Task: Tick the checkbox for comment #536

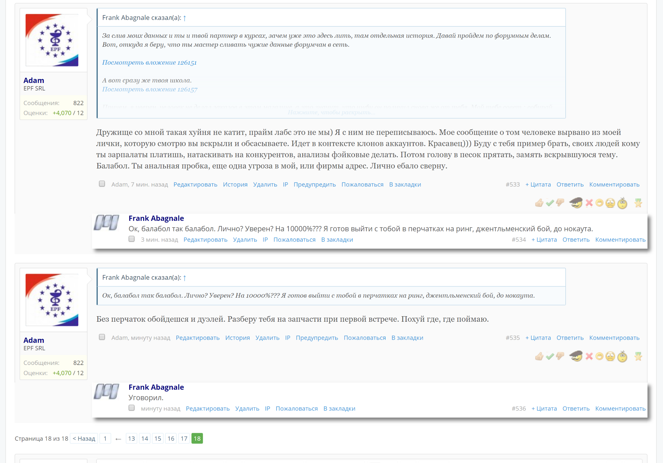Action: click(x=132, y=408)
